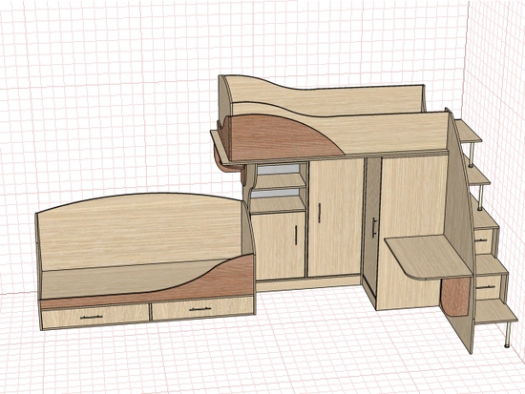The height and width of the screenshot is (394, 525).
Task: Select the small cabinet door below open shelves
Action: pyautogui.click(x=279, y=245)
